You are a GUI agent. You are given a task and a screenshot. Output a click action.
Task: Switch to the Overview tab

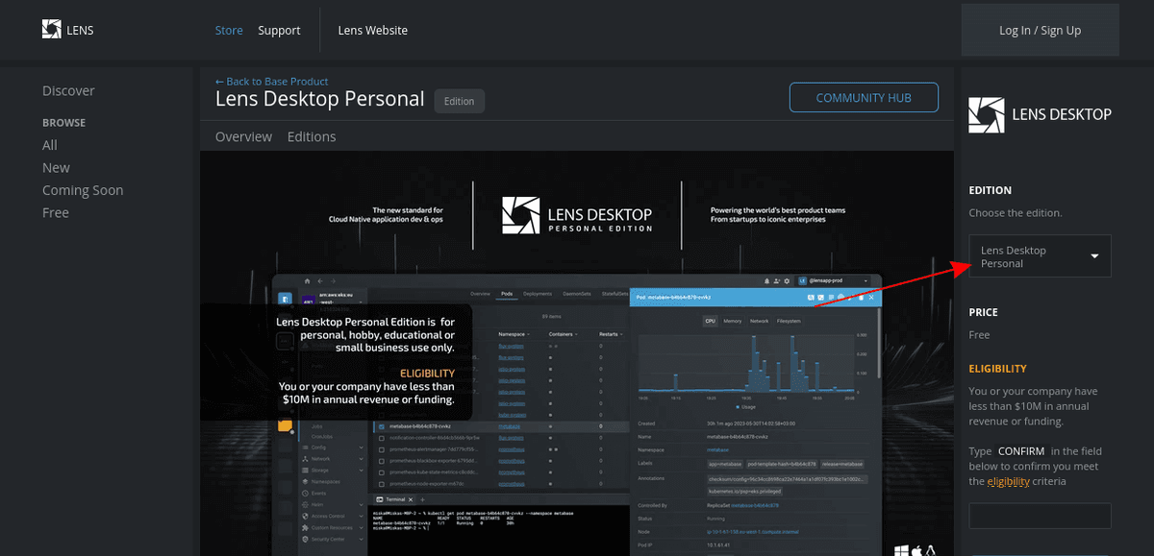click(243, 136)
